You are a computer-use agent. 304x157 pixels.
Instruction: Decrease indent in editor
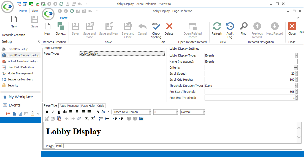pyautogui.click(x=121, y=119)
